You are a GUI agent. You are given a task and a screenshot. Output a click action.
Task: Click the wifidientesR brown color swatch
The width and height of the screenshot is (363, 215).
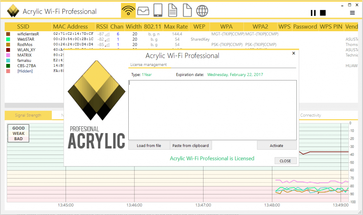click(8, 34)
